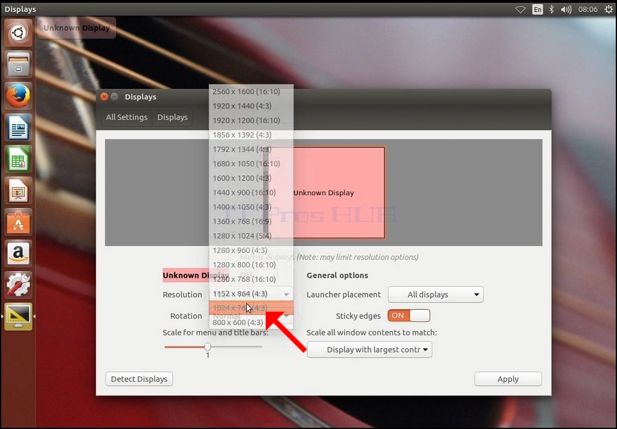
Task: Select 1024 x 768 (4:3) resolution option
Action: [x=251, y=308]
